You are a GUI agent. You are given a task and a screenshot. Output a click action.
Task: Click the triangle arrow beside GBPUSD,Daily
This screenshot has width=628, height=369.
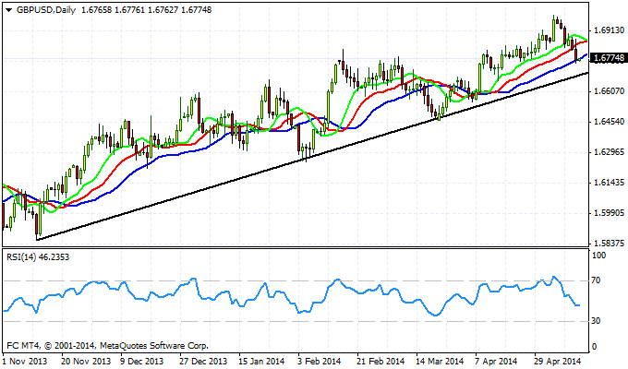[x=9, y=10]
